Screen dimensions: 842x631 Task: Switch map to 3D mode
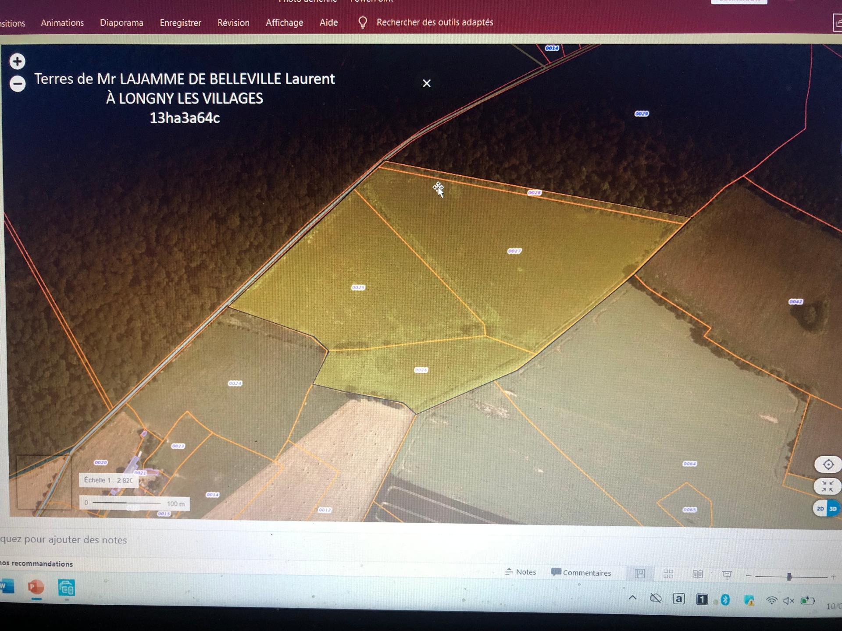tap(833, 509)
